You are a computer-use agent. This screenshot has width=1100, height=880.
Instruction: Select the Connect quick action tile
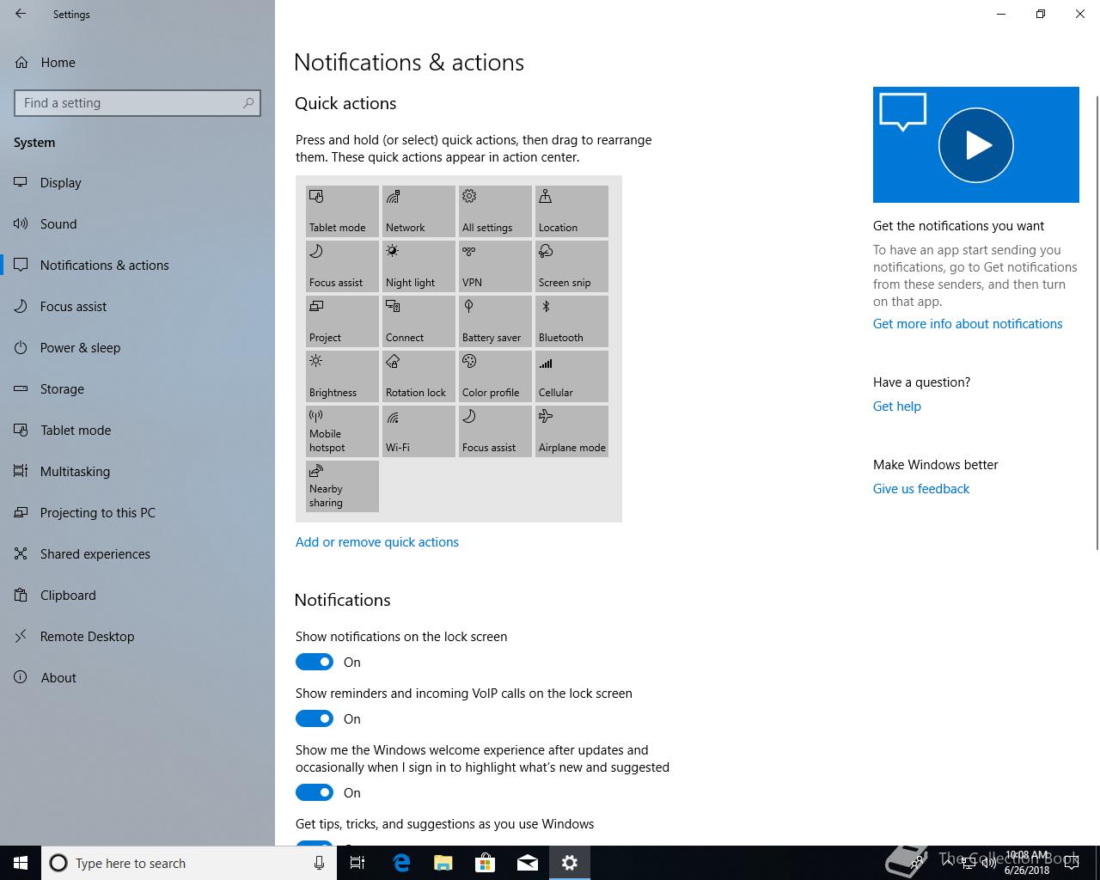pyautogui.click(x=419, y=321)
